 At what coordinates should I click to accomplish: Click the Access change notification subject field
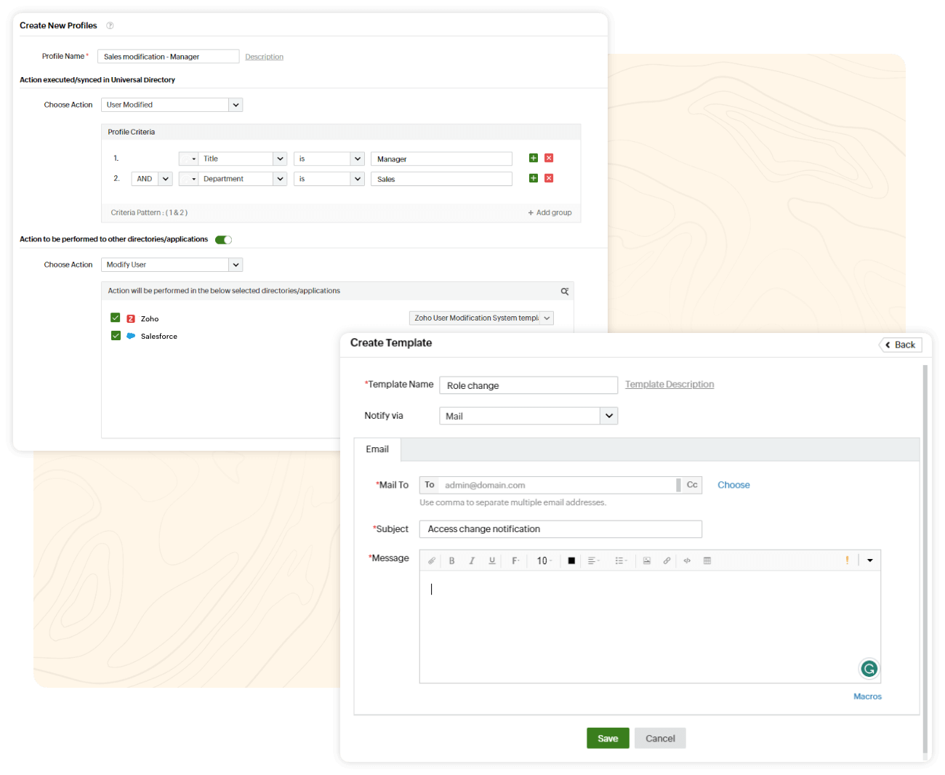pos(560,529)
